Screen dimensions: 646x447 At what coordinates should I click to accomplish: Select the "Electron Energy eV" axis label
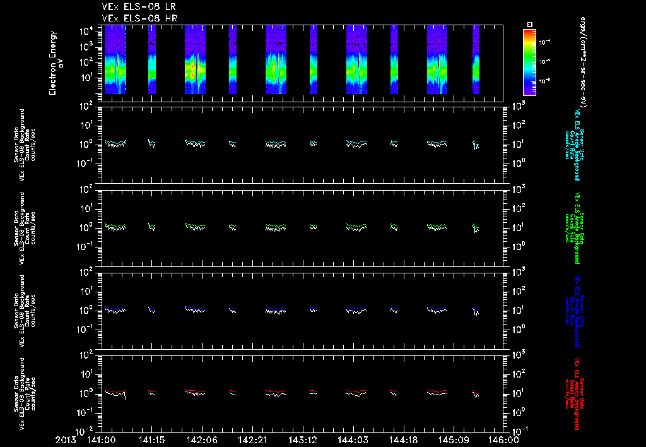56,63
